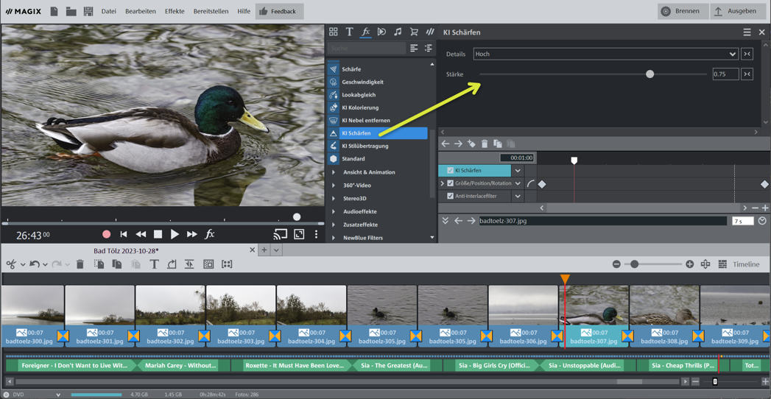Select the badtoelz-308.jpg timeline thumbnail
The height and width of the screenshot is (399, 771).
tap(664, 306)
